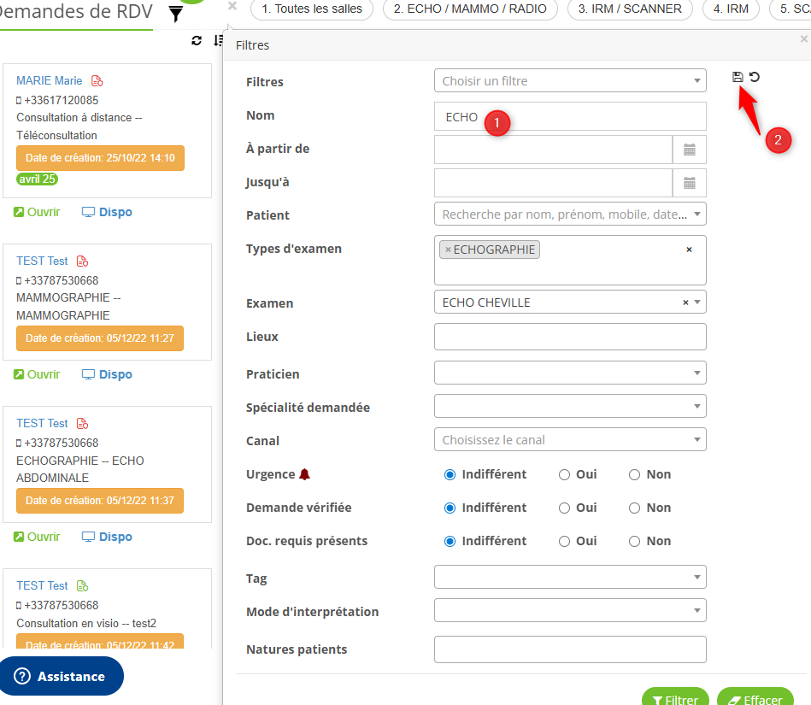The width and height of the screenshot is (811, 705).
Task: Switch to the IRM / SCANNER tab
Action: (629, 9)
